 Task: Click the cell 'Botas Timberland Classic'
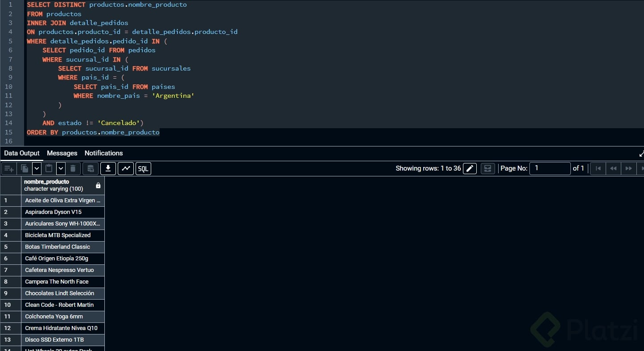pos(63,247)
